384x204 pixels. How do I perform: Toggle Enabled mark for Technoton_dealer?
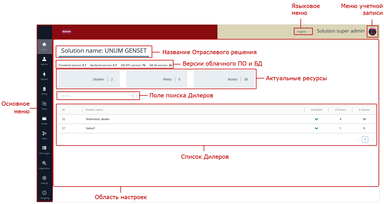tap(317, 119)
